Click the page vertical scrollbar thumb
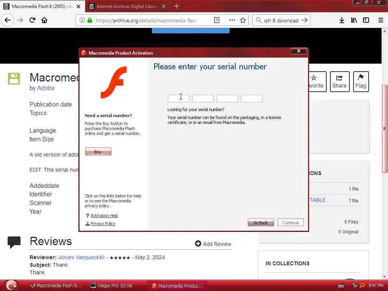Screen dimensions: 388x291 (x=385, y=129)
